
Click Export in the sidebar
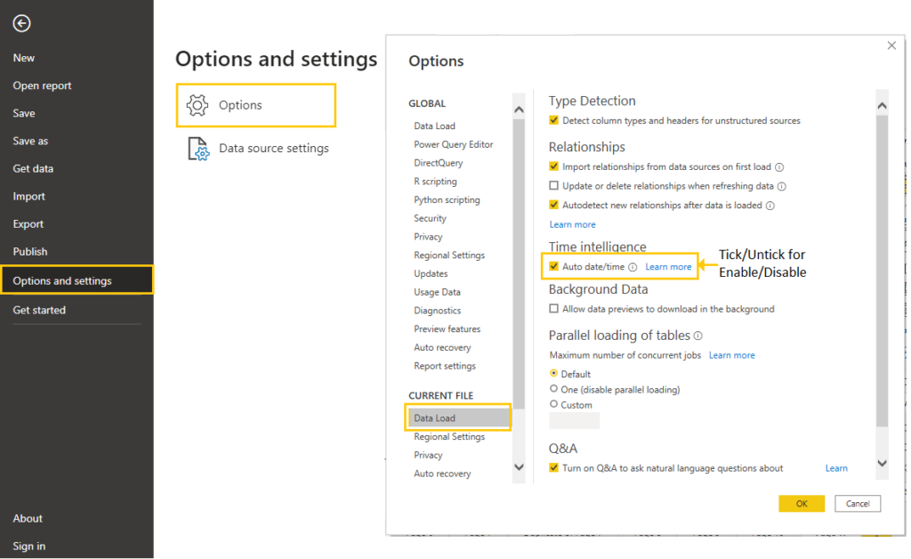pyautogui.click(x=28, y=223)
